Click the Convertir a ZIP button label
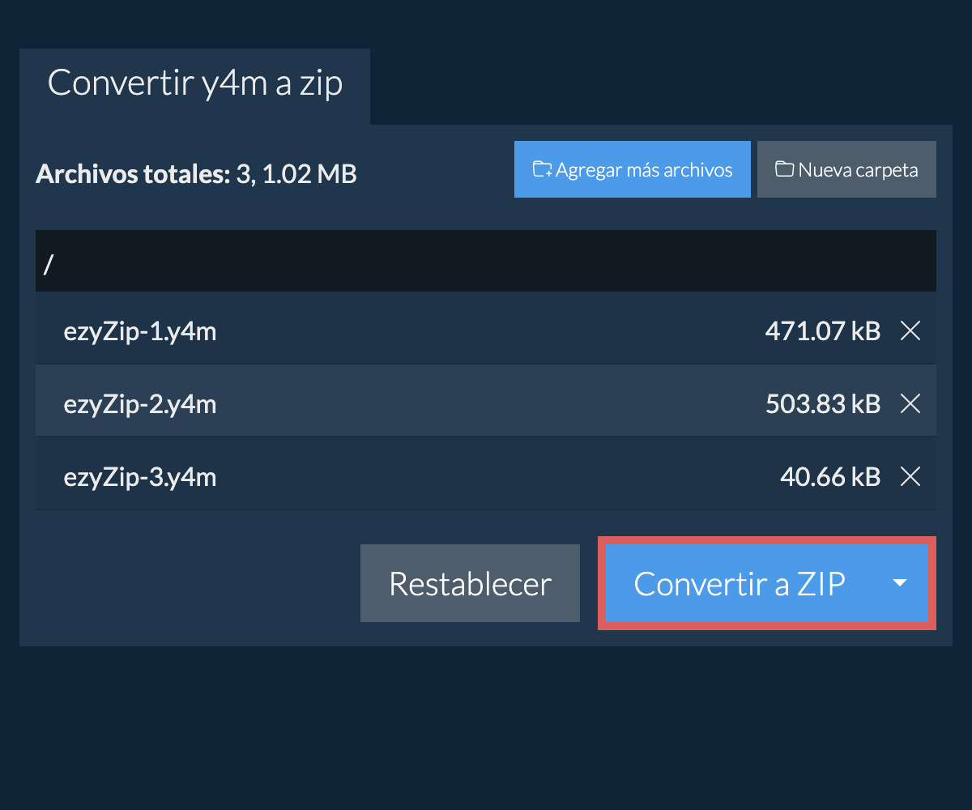The image size is (972, 810). pos(739,583)
